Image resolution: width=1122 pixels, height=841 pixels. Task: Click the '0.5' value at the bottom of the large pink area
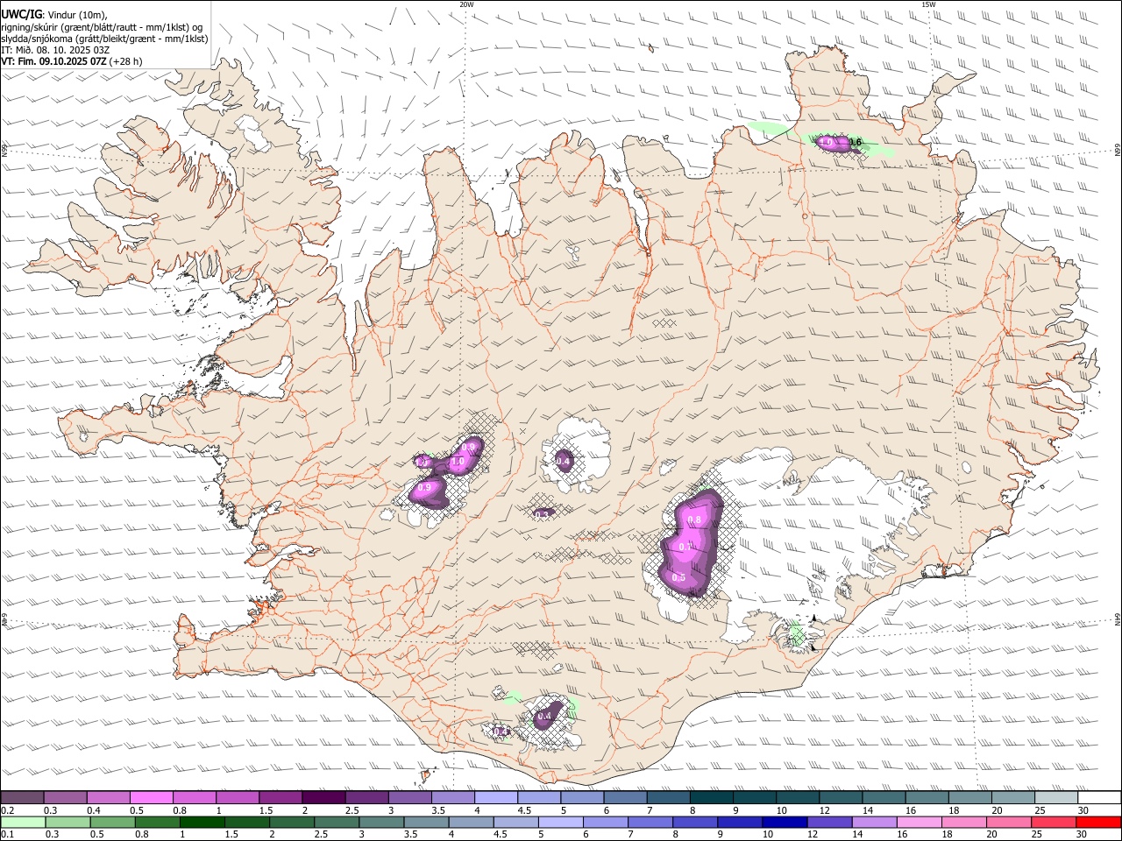click(x=678, y=577)
